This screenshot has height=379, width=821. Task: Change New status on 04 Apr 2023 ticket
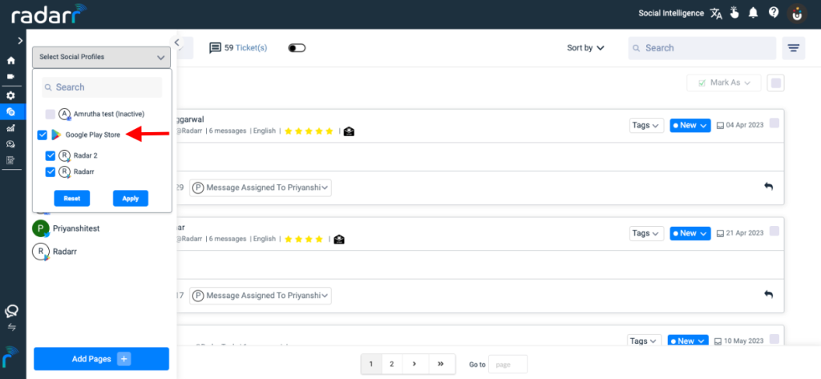click(x=690, y=125)
